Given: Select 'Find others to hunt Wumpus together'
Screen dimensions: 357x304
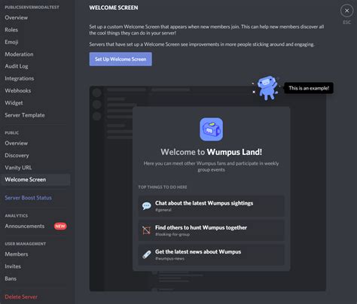Looking at the screenshot, I should point(212,230).
